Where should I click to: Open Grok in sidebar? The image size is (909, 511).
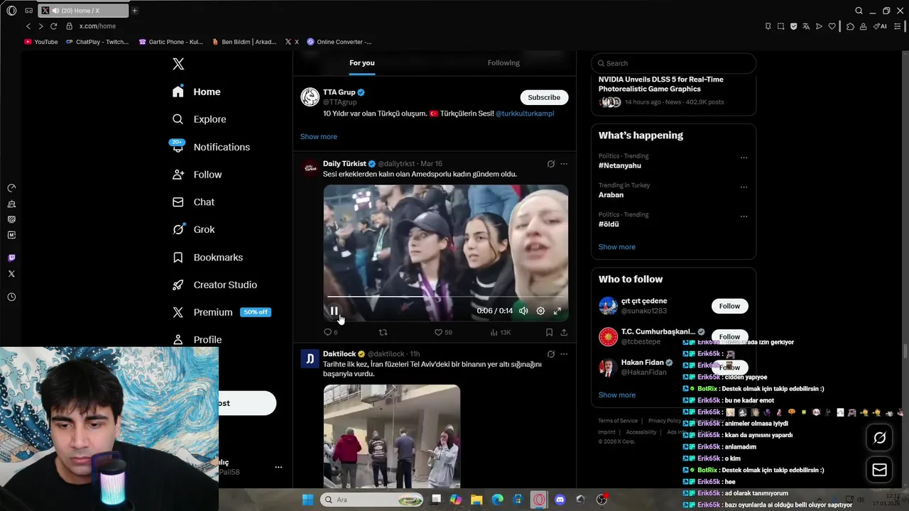[x=193, y=229]
